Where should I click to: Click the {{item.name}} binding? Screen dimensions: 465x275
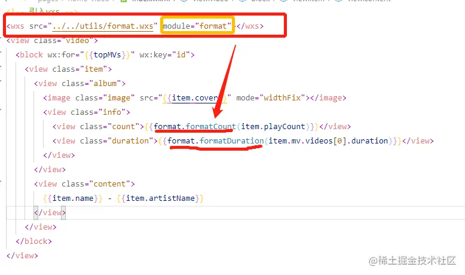pyautogui.click(x=73, y=198)
